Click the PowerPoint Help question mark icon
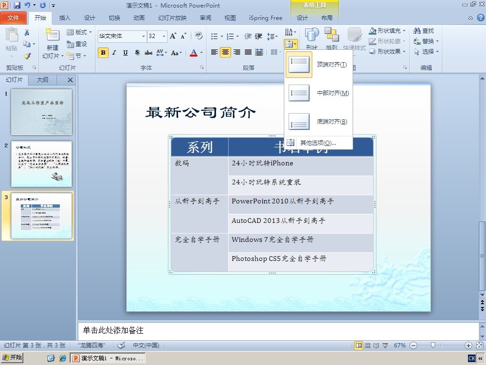 pos(480,18)
